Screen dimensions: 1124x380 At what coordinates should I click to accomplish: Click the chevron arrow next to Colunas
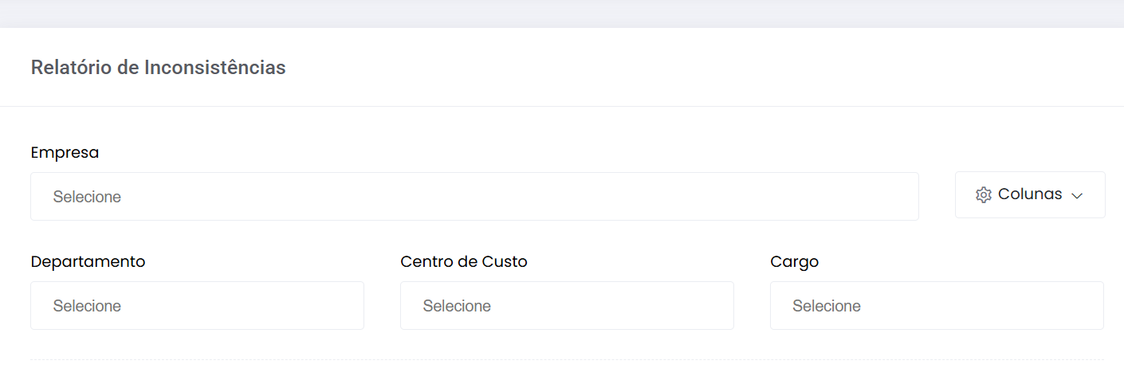point(1077,196)
